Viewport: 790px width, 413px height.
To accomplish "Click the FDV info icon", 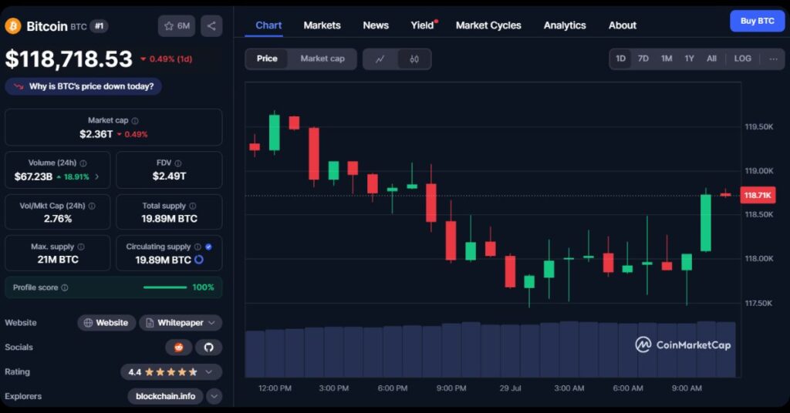I will pyautogui.click(x=178, y=163).
